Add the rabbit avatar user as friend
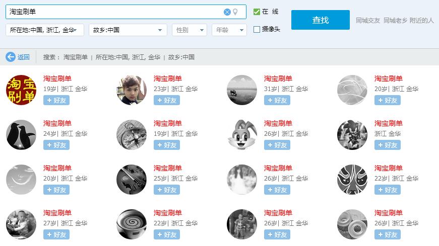The image size is (439, 246). (277, 145)
